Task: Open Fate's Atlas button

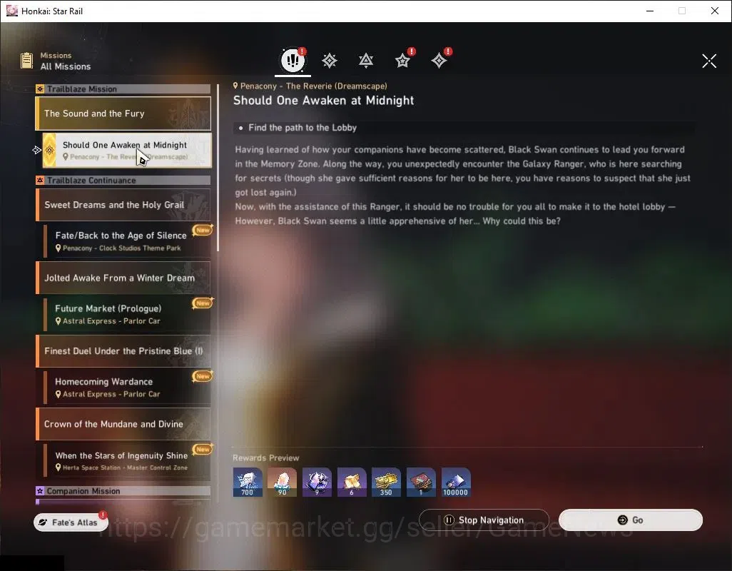Action: coord(71,522)
